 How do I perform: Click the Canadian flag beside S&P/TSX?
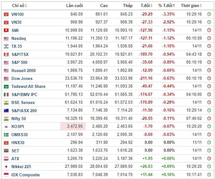coord(6,54)
